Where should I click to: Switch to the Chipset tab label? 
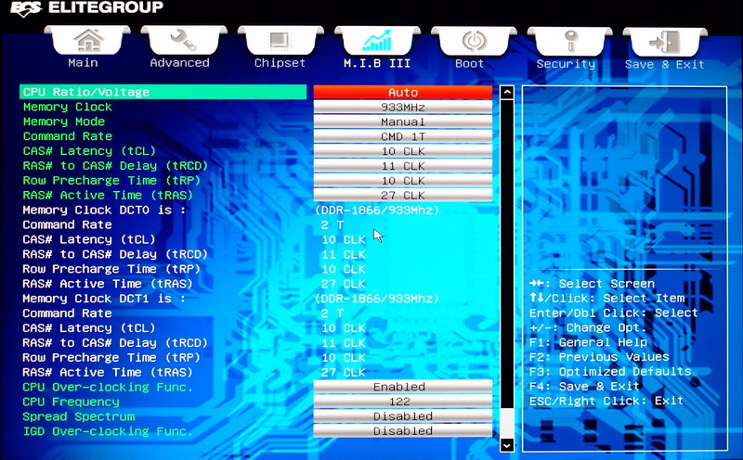click(x=280, y=62)
